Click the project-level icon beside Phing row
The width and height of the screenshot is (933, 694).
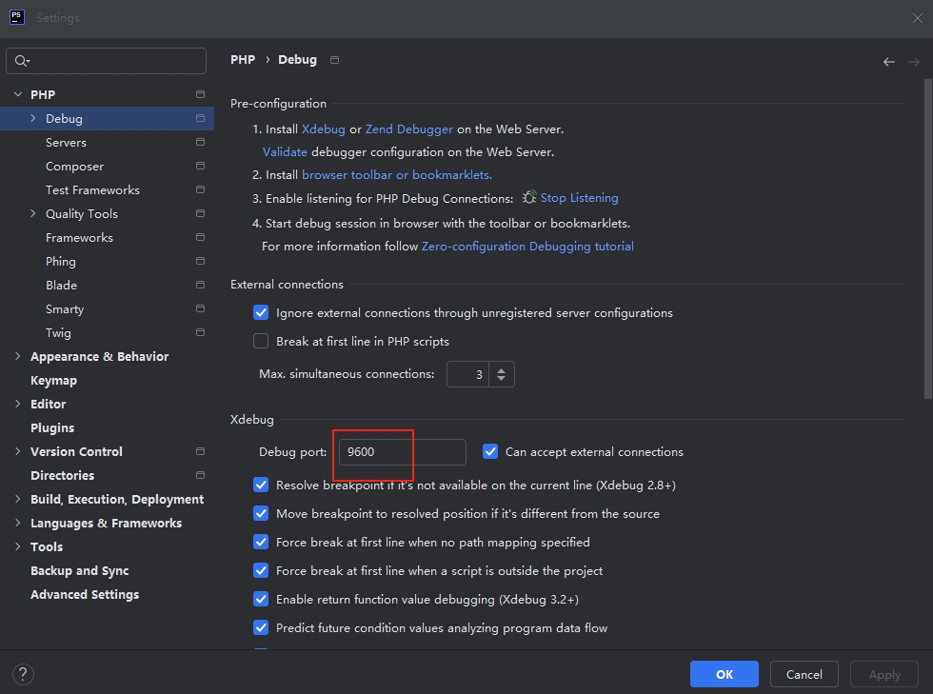point(200,261)
